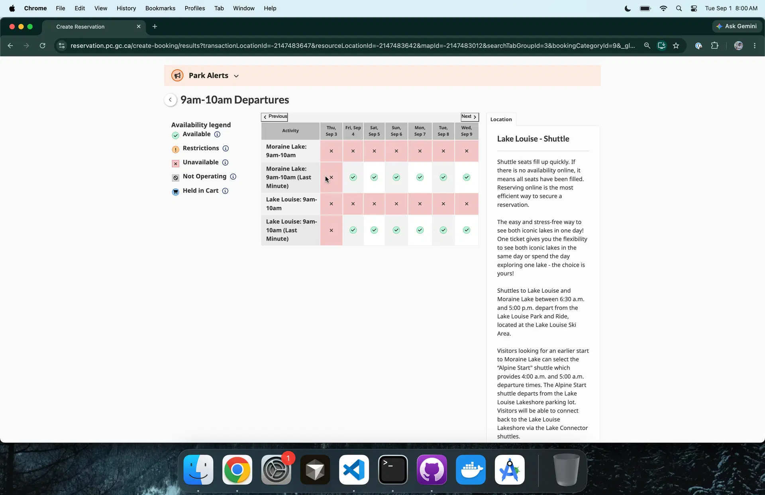Click the Ask Gemini button
This screenshot has width=765, height=495.
(736, 26)
